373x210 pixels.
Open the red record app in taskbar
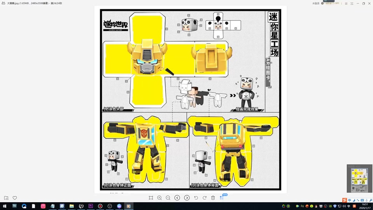100,206
